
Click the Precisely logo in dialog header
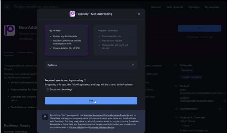point(72,14)
